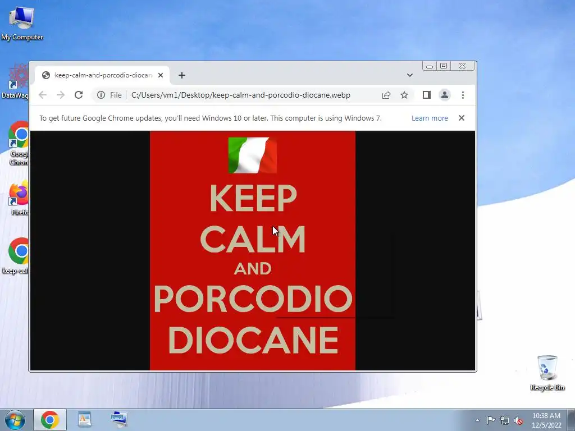Screen dimensions: 575x431
Task: Open the Windows Start menu
Action: point(15,420)
